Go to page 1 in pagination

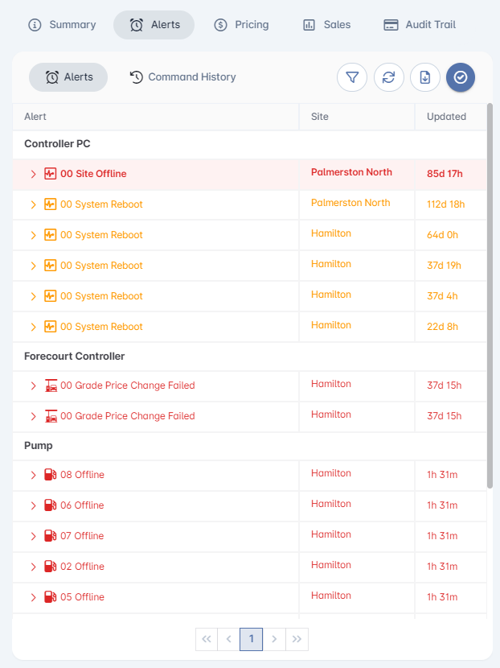[x=252, y=639]
